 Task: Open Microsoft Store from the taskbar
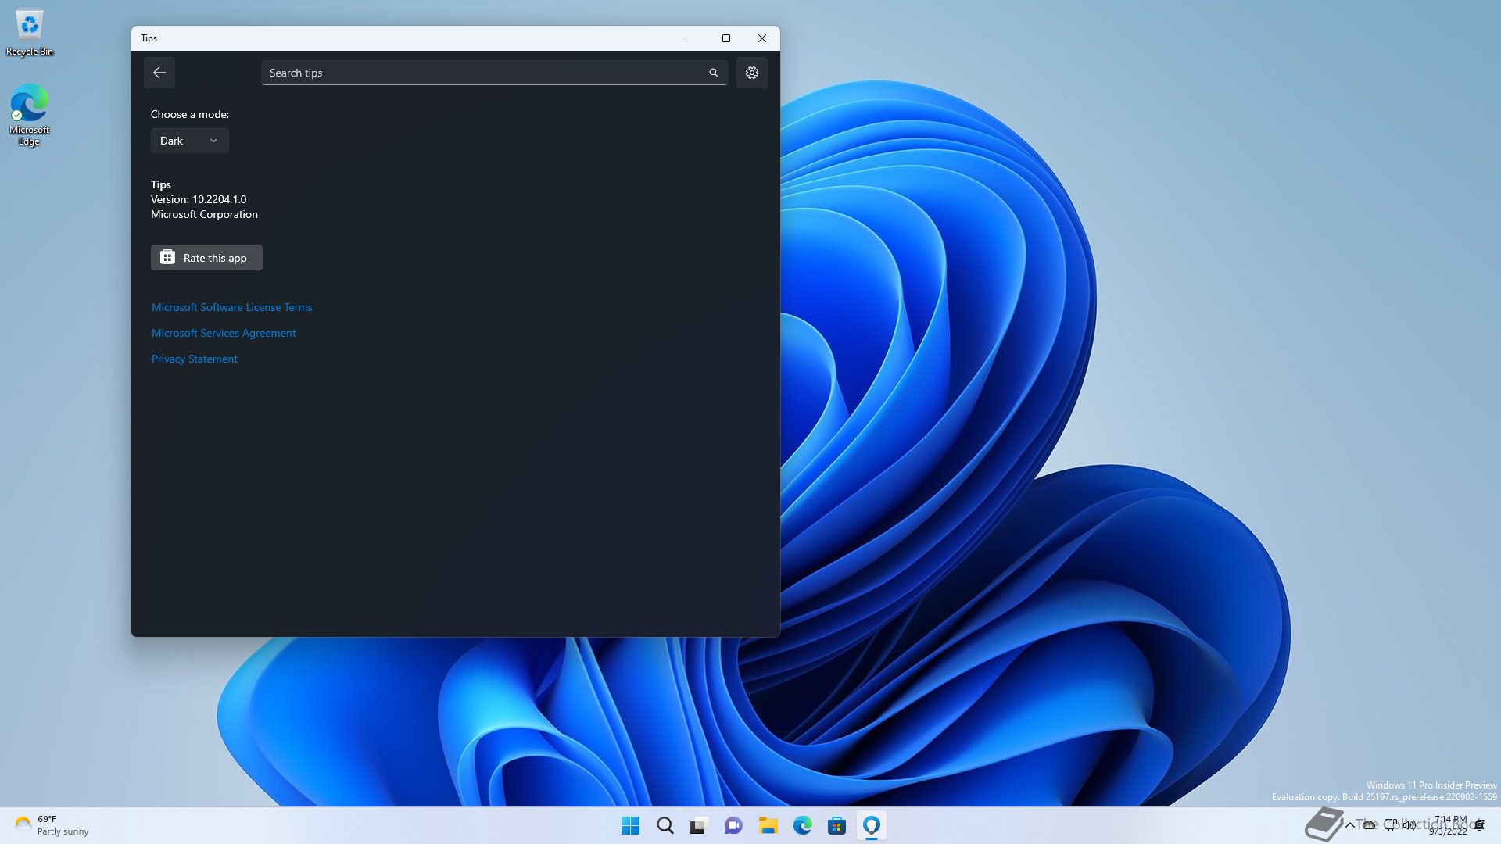click(837, 825)
